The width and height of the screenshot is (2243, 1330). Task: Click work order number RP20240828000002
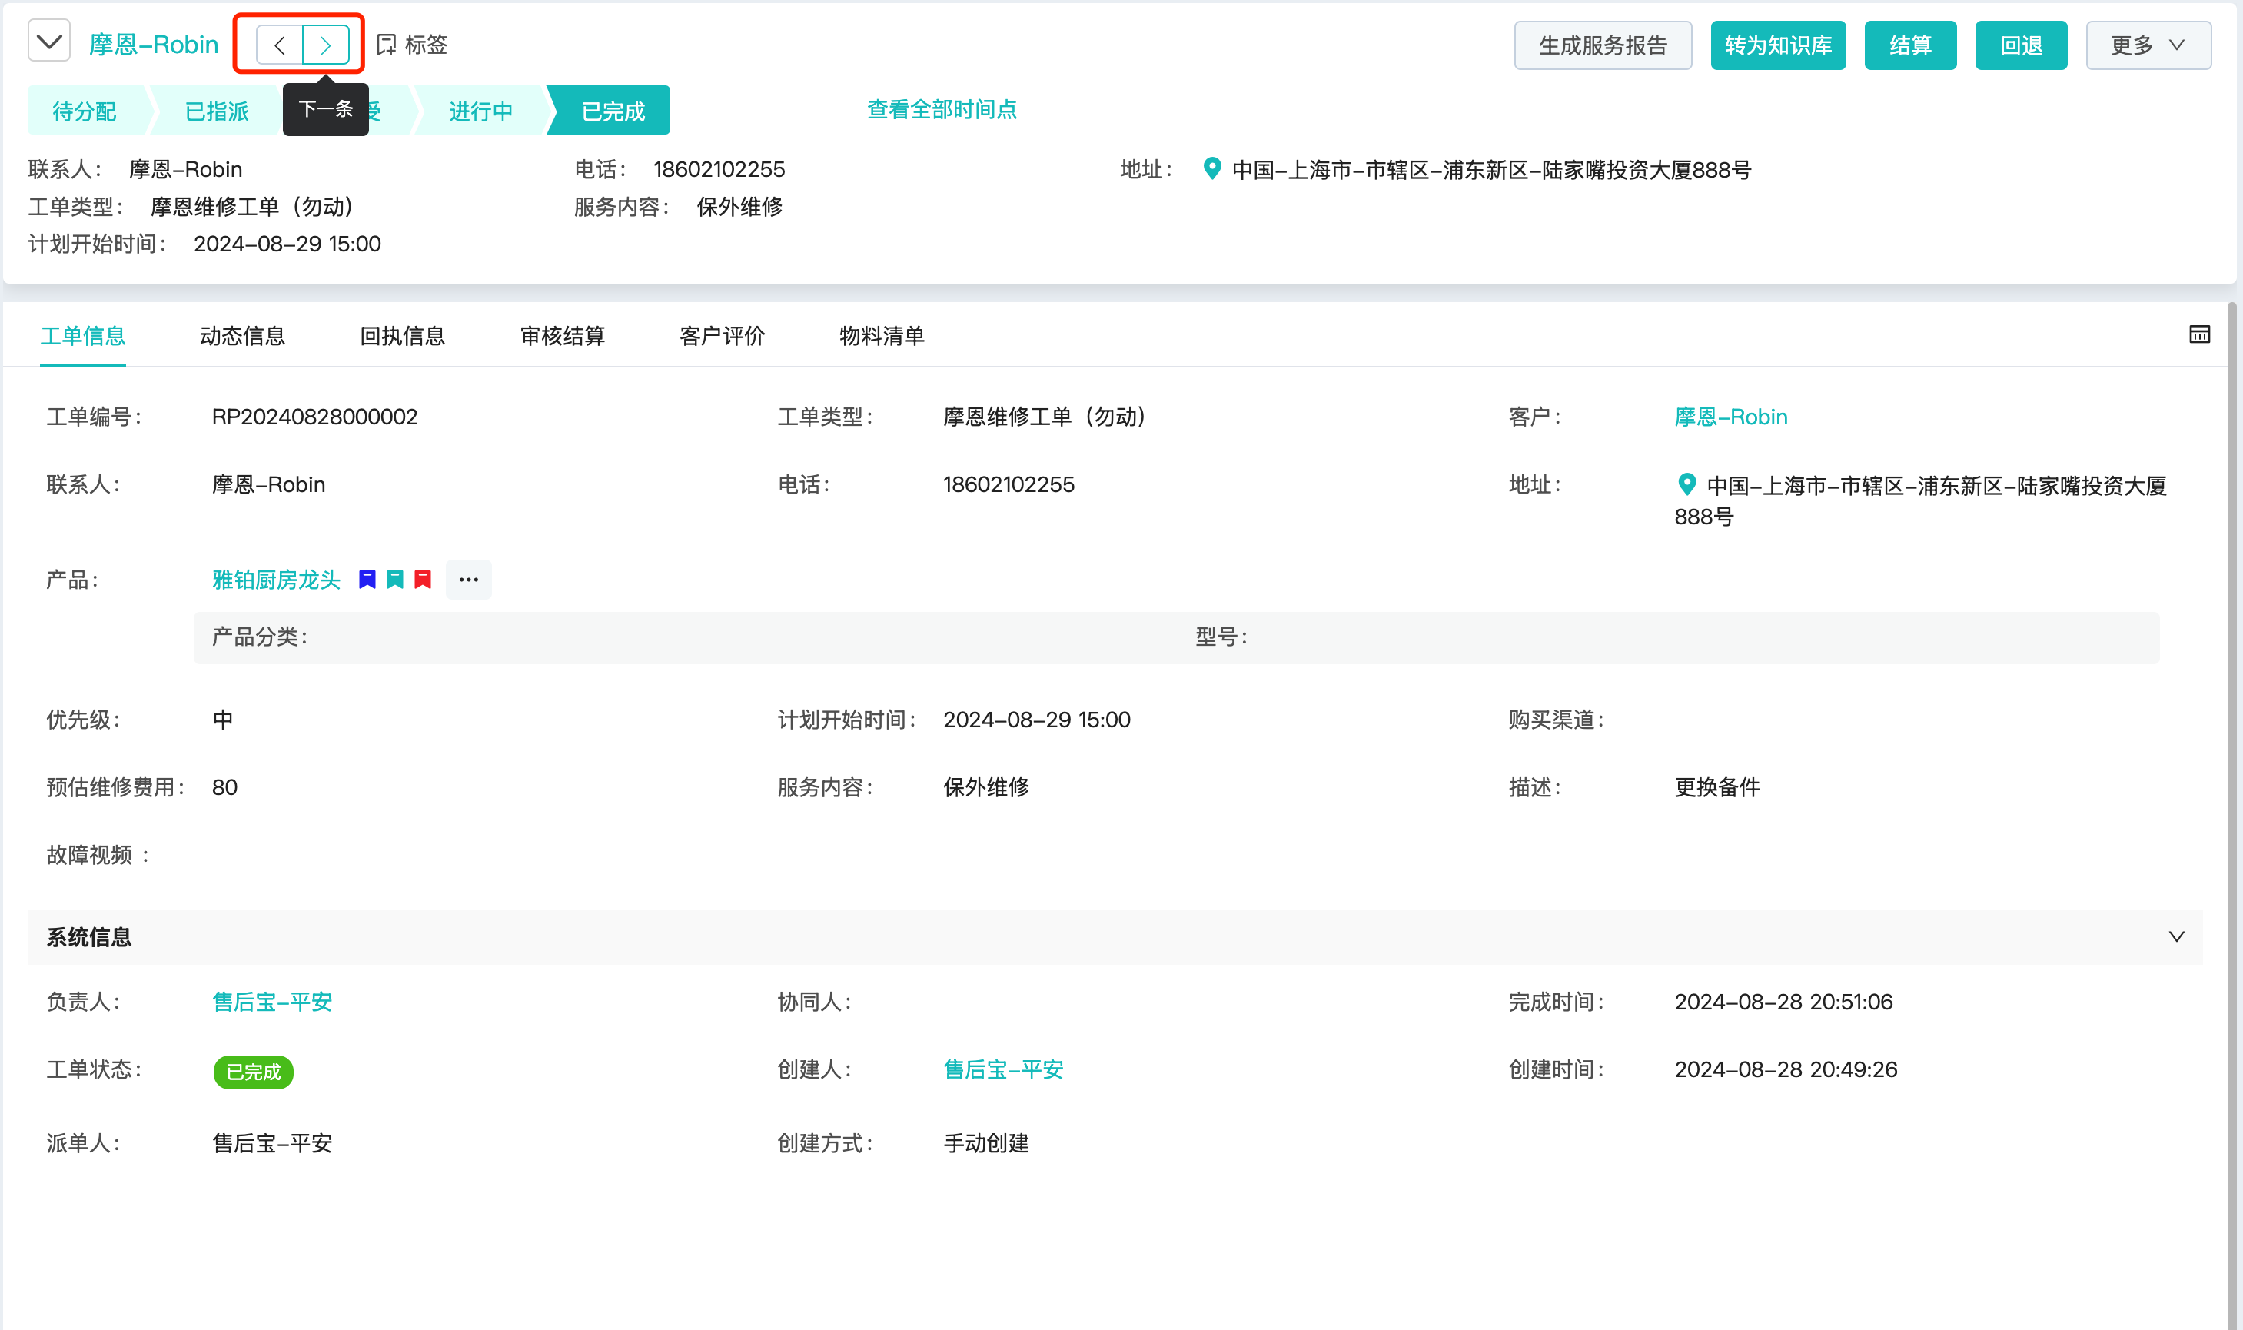click(x=314, y=417)
